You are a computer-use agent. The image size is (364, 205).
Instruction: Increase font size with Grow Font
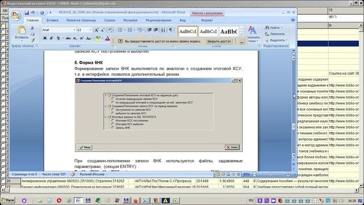tap(96, 30)
